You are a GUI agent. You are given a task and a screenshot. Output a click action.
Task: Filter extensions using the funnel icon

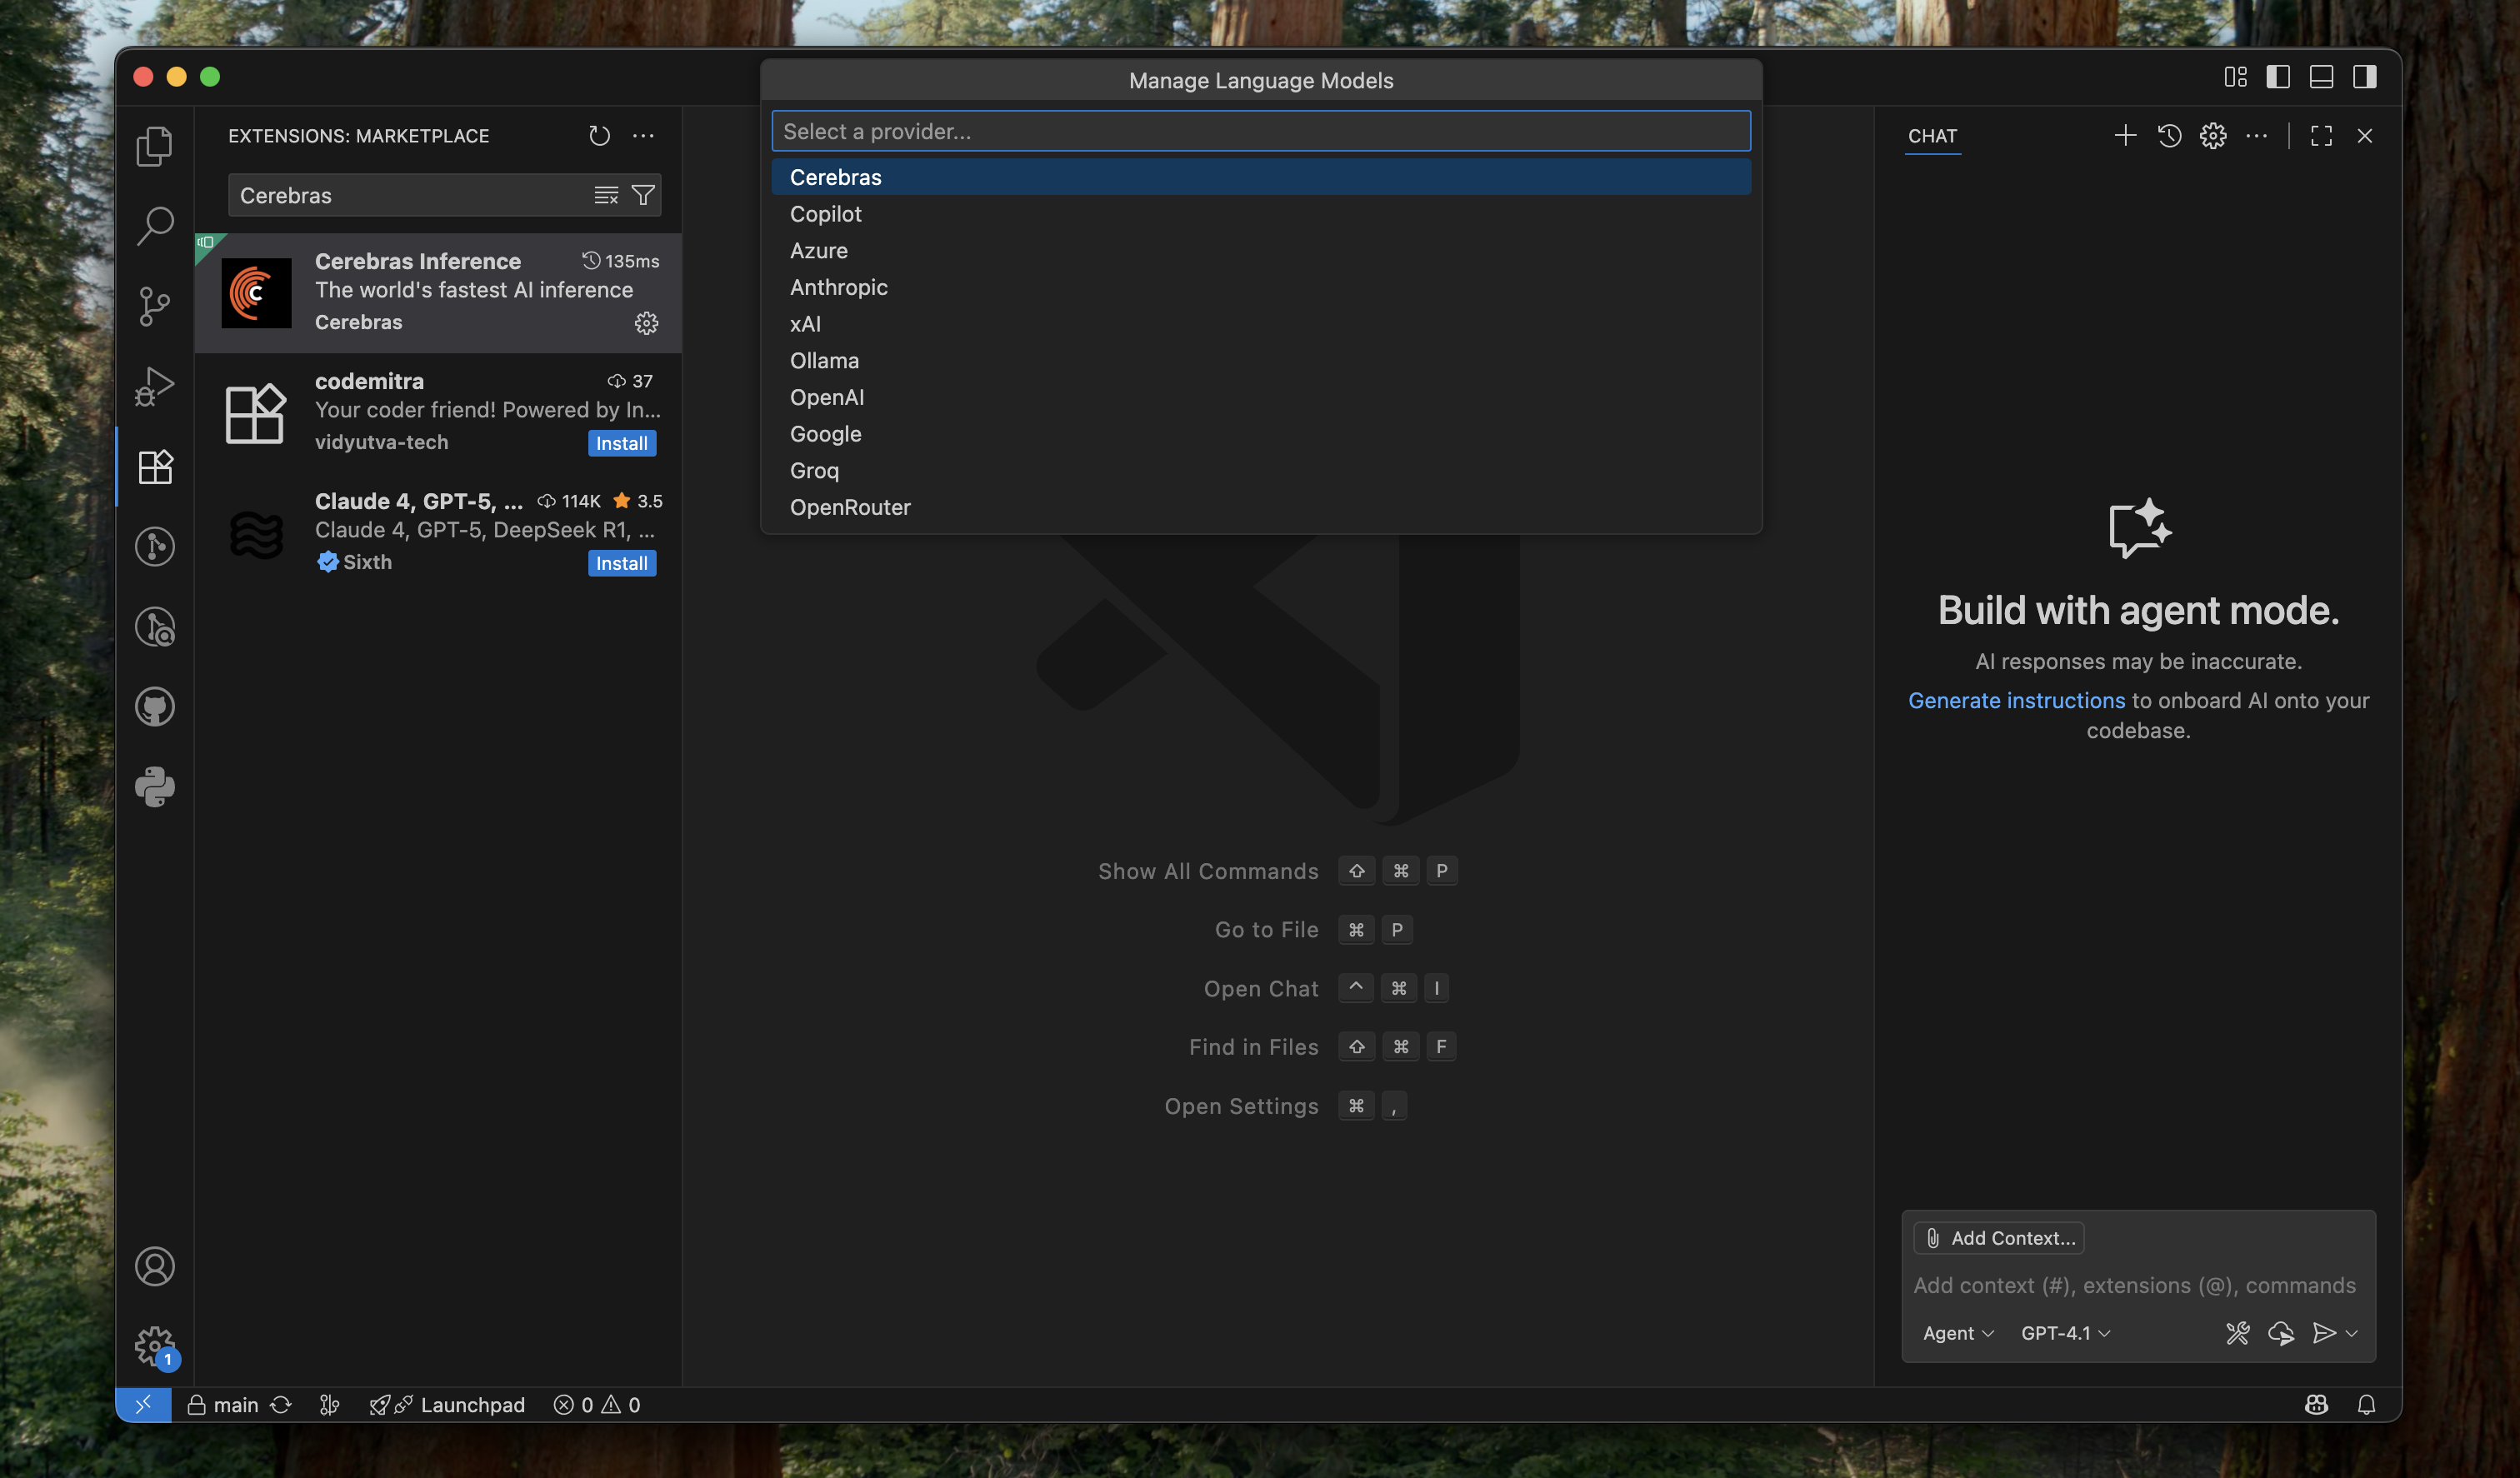pos(643,195)
